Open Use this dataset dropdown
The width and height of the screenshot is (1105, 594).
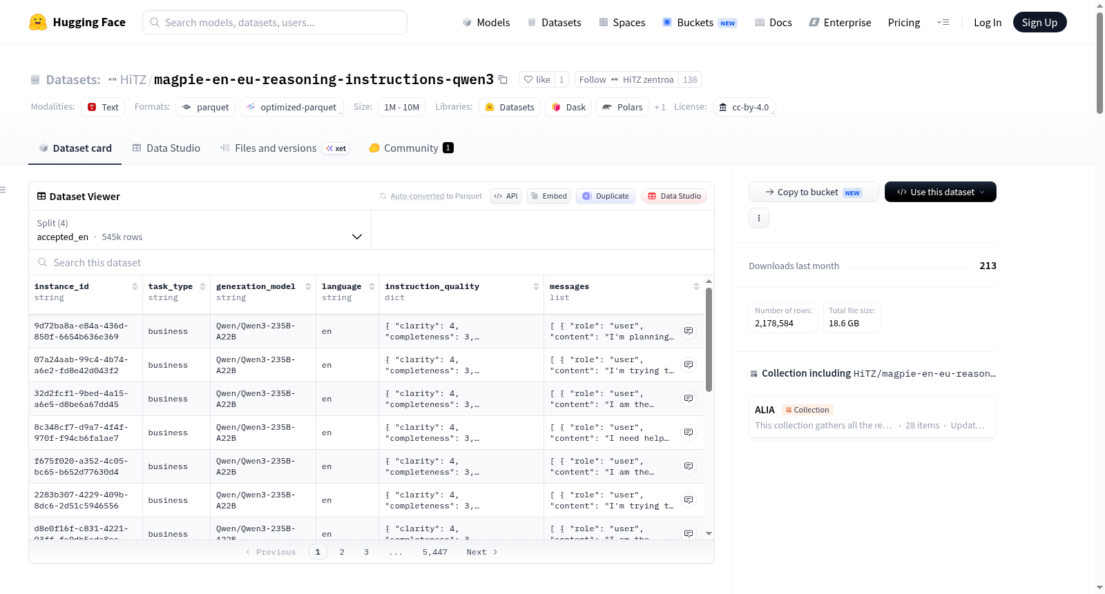[x=941, y=192]
